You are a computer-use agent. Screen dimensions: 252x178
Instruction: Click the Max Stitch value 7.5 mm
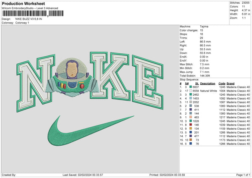coord(205,64)
